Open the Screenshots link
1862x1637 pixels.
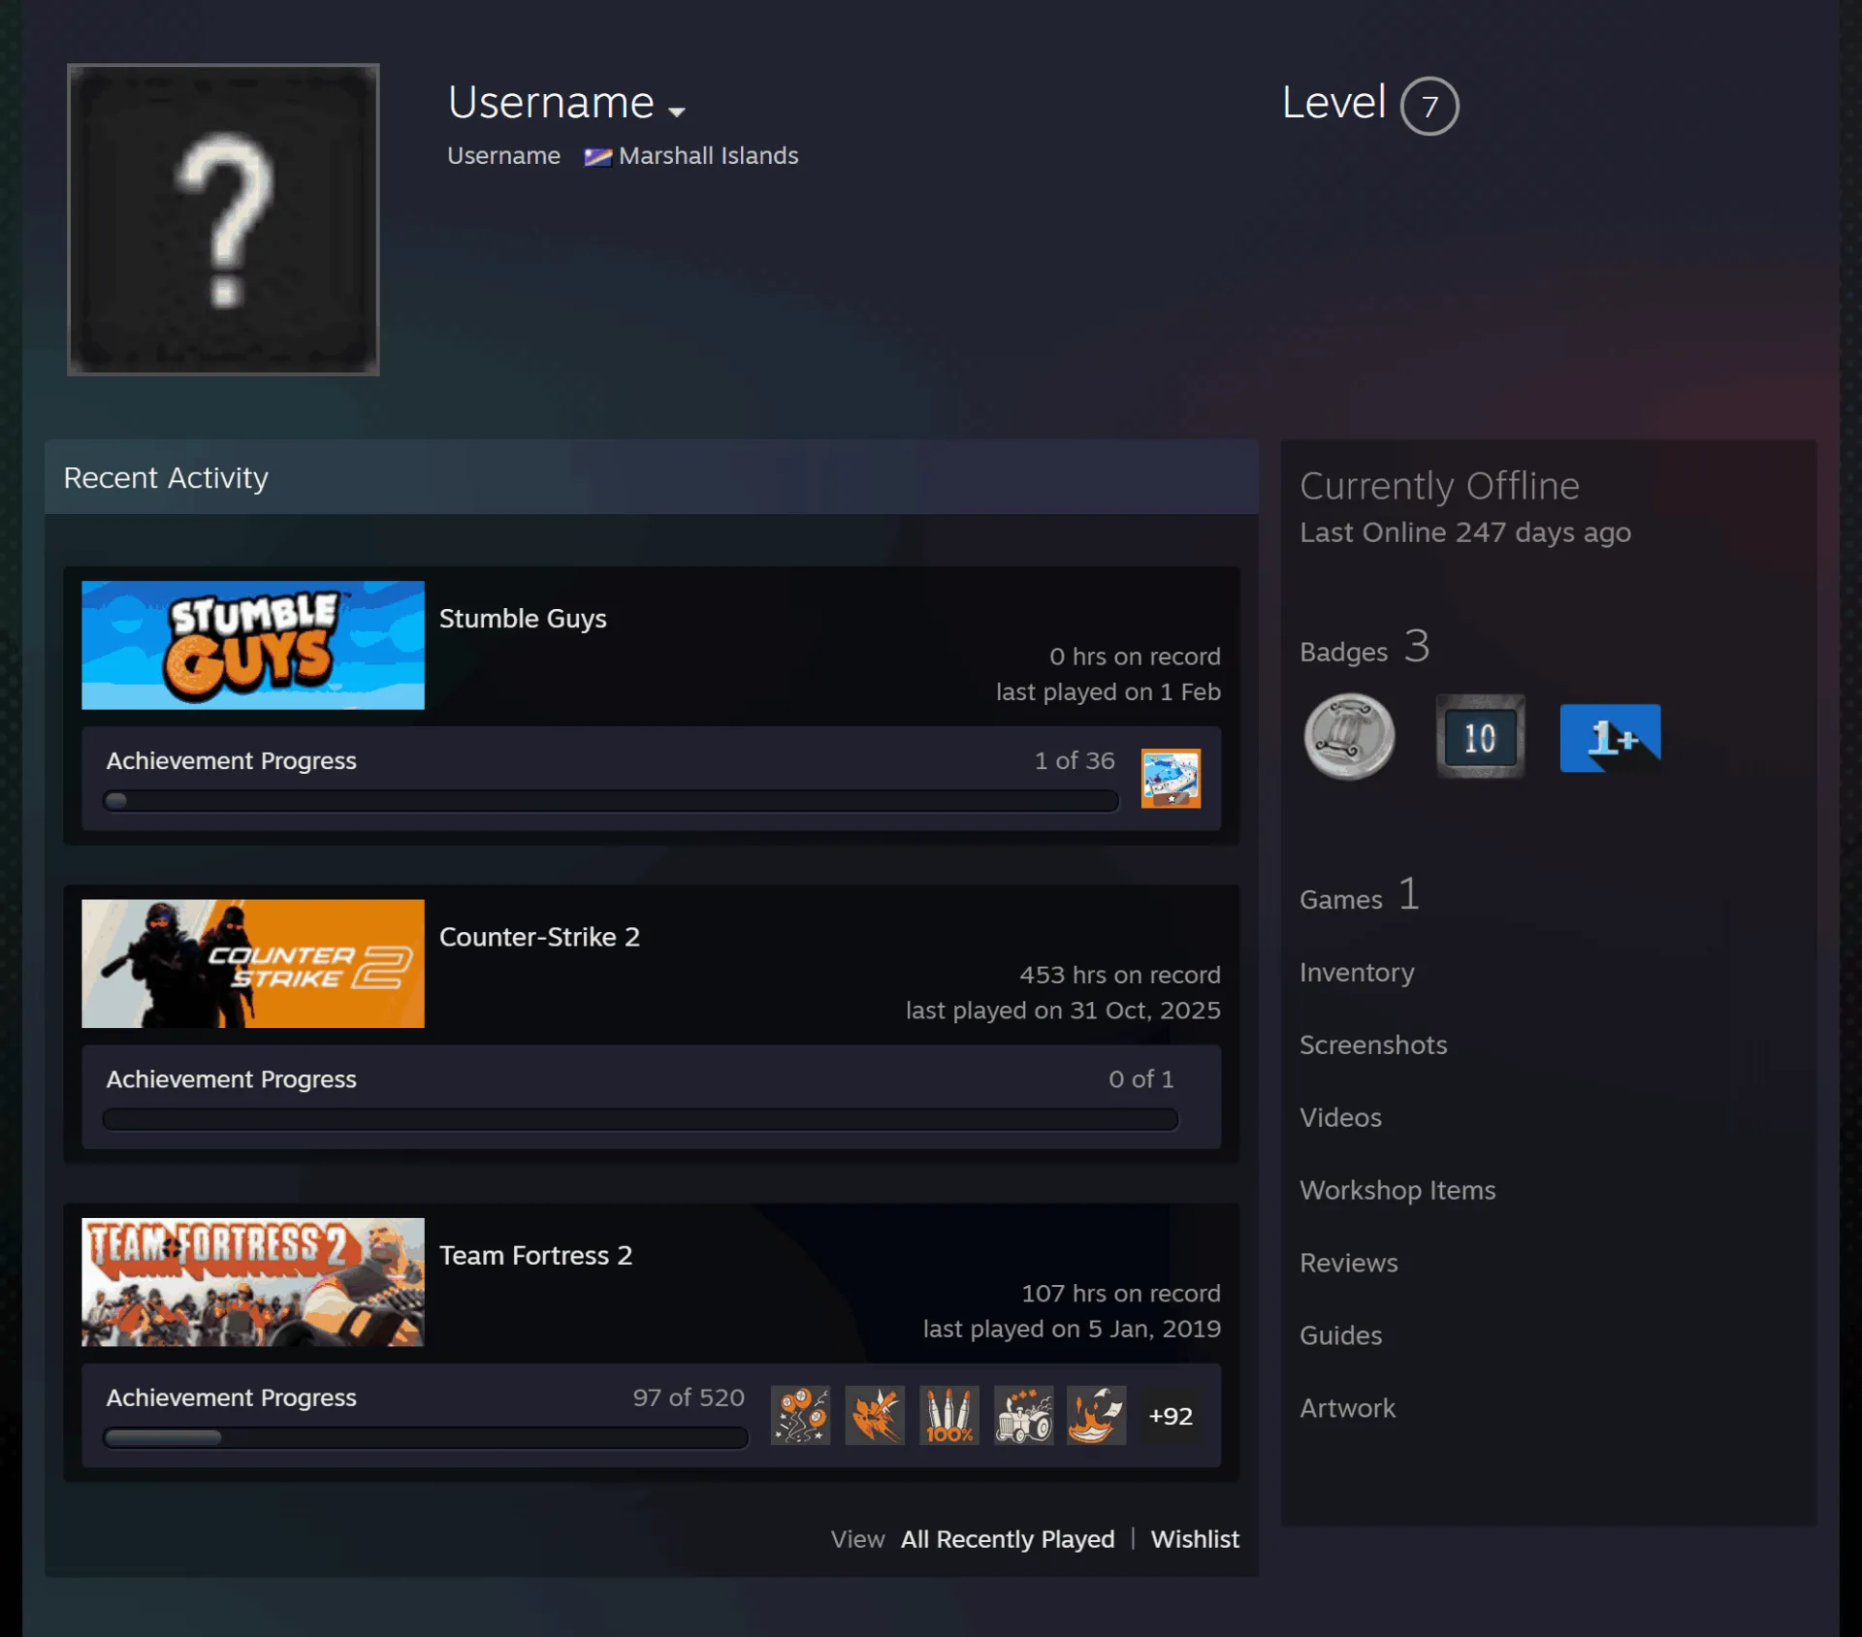point(1373,1044)
